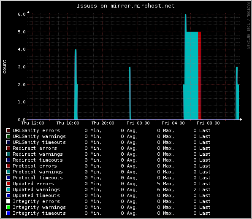Click the 'Fri 04:00' time axis label

point(173,123)
